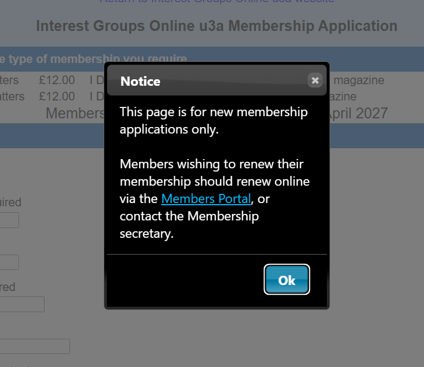
Task: Click the 'Members' text left of the dialog
Action: 75,113
